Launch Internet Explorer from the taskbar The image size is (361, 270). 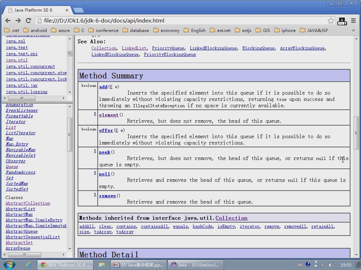[x=29, y=265]
